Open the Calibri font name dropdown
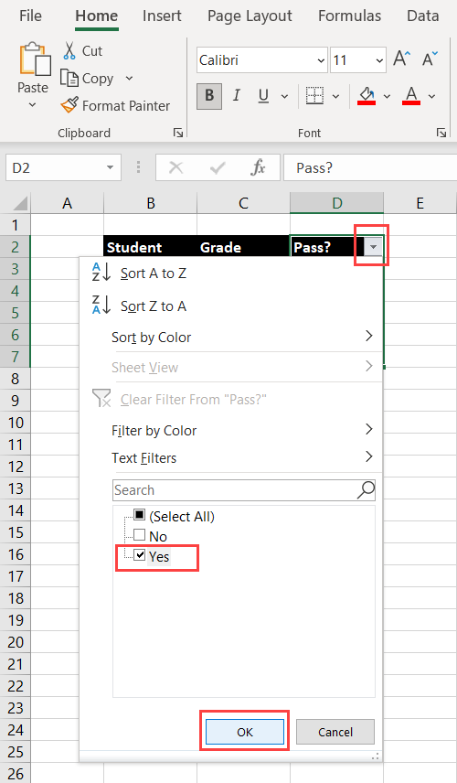The height and width of the screenshot is (783, 457). pyautogui.click(x=322, y=60)
